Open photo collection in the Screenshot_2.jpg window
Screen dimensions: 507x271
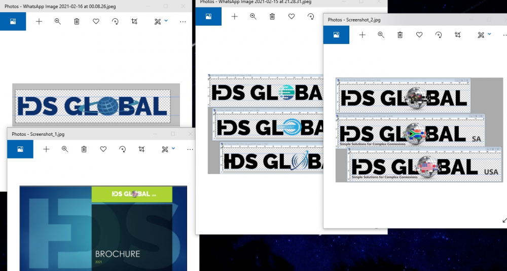coord(336,35)
